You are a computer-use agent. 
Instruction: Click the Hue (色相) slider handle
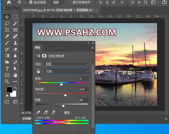pyautogui.click(x=61, y=85)
